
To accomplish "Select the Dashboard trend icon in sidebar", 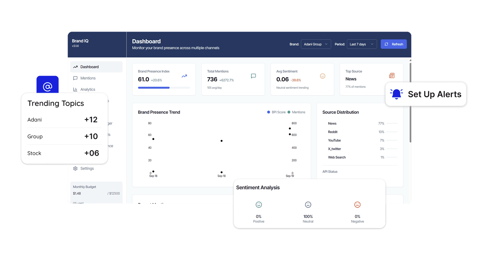I will tap(75, 67).
